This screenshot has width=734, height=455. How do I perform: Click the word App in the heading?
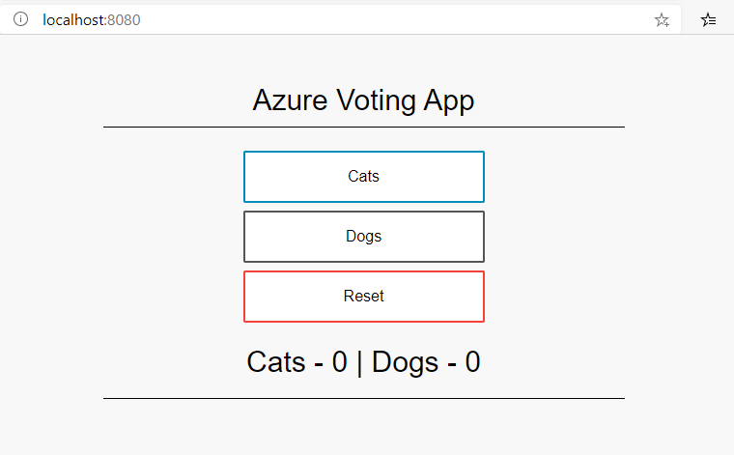click(449, 100)
